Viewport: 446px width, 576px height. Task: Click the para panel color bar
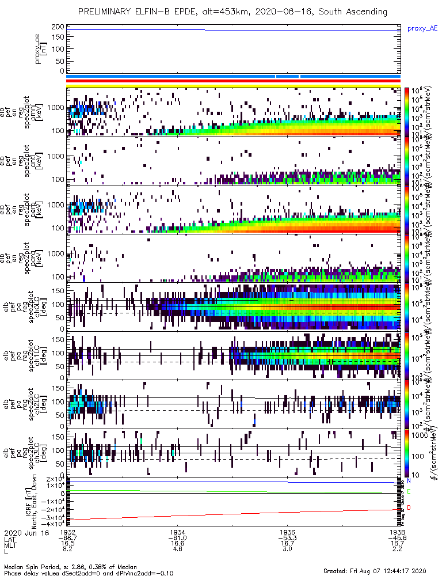[x=407, y=258]
